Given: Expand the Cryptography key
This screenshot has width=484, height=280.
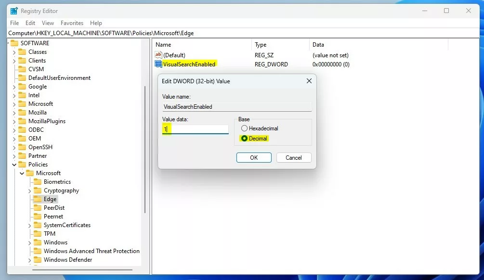Looking at the screenshot, I should coord(30,191).
